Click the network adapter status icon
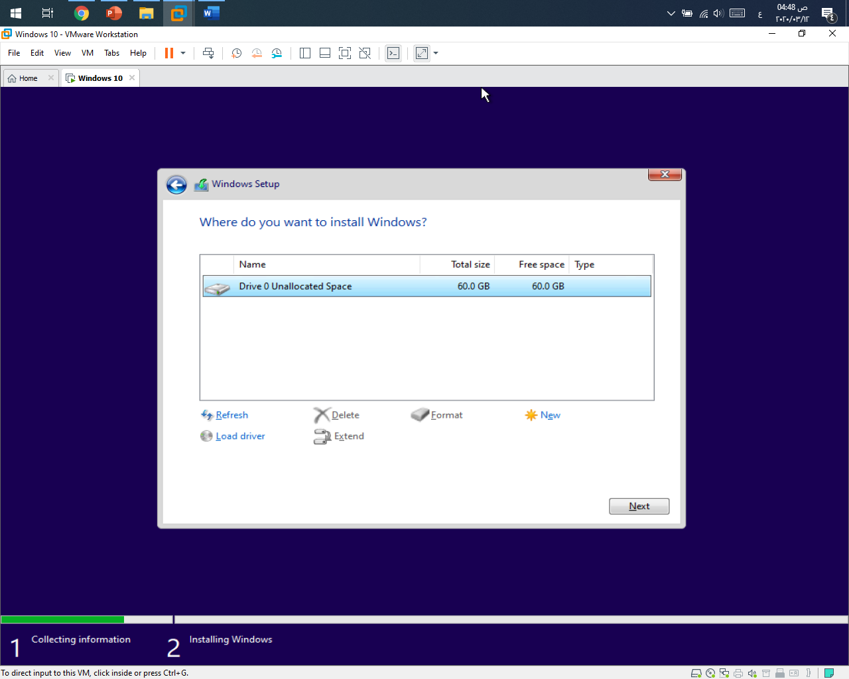The width and height of the screenshot is (849, 679). (x=724, y=673)
